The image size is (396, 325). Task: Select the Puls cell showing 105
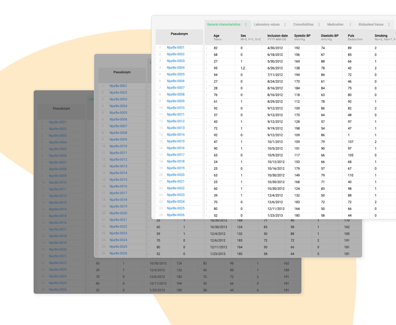click(x=350, y=155)
